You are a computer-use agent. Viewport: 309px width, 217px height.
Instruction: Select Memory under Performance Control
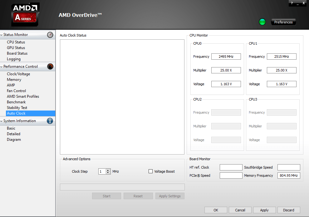(x=14, y=80)
